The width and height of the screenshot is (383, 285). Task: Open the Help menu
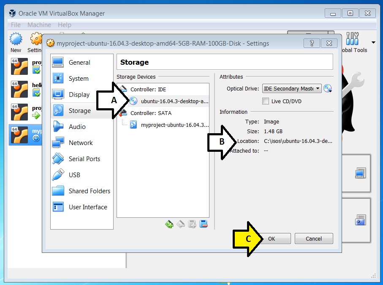click(65, 25)
